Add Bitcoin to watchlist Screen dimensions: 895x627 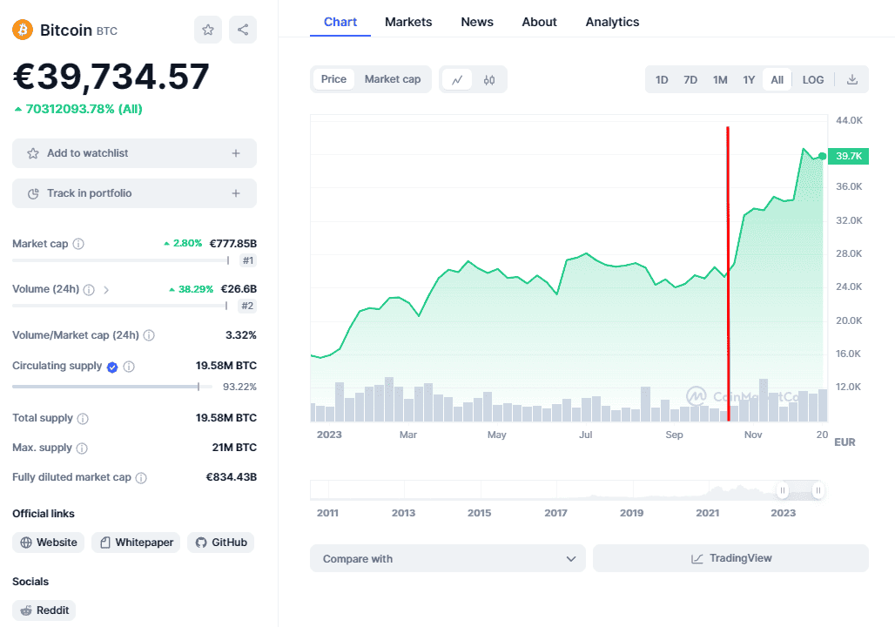point(134,153)
